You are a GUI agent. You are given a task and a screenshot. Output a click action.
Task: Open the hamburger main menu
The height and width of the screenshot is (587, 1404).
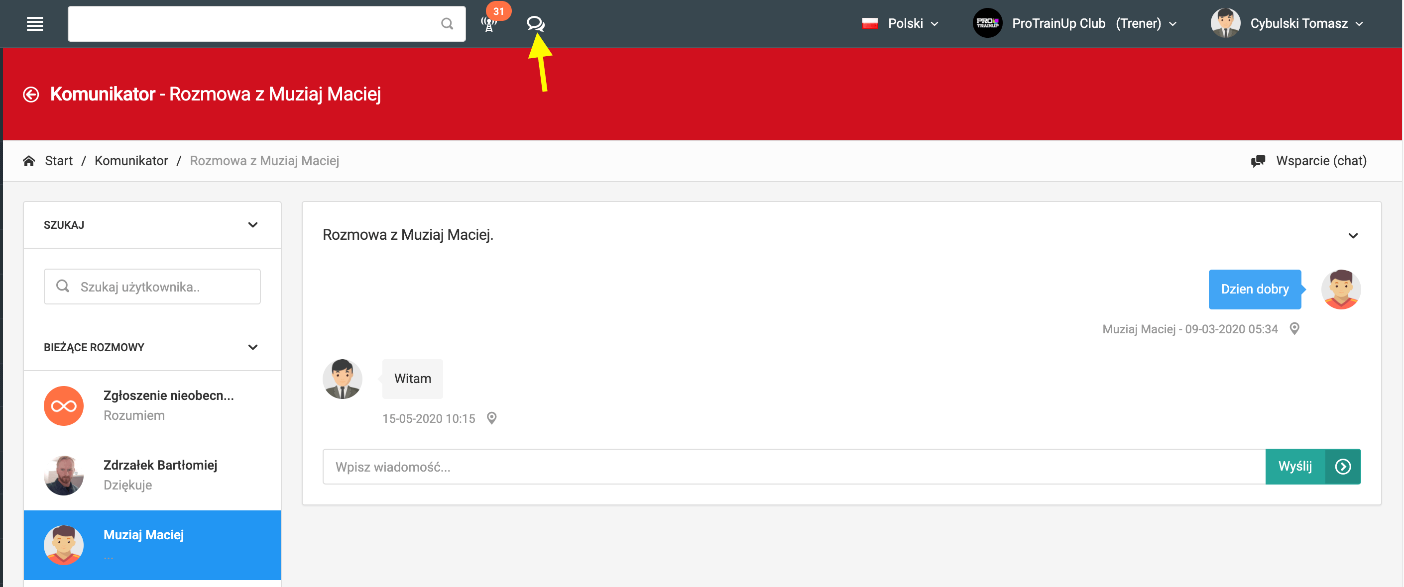coord(35,23)
